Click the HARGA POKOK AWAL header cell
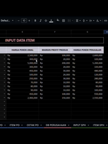Image resolution: width=108 pixels, height=144 pixels. coord(22,50)
